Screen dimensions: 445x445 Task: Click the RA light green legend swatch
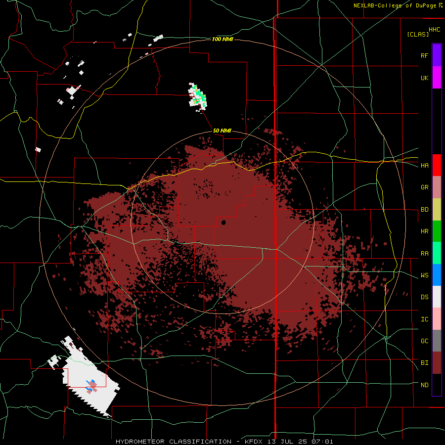click(437, 253)
